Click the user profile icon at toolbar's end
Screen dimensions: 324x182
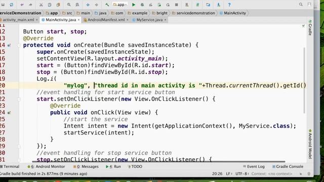[309, 5]
